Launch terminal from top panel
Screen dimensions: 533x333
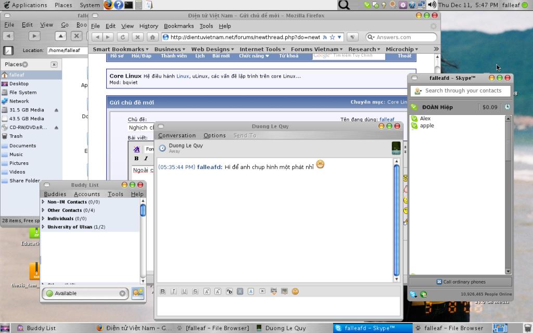tap(129, 5)
